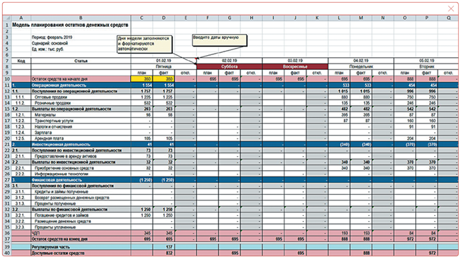Select the date cell 04.02.19
Image resolution: width=461 pixels, height=257 pixels.
361,61
